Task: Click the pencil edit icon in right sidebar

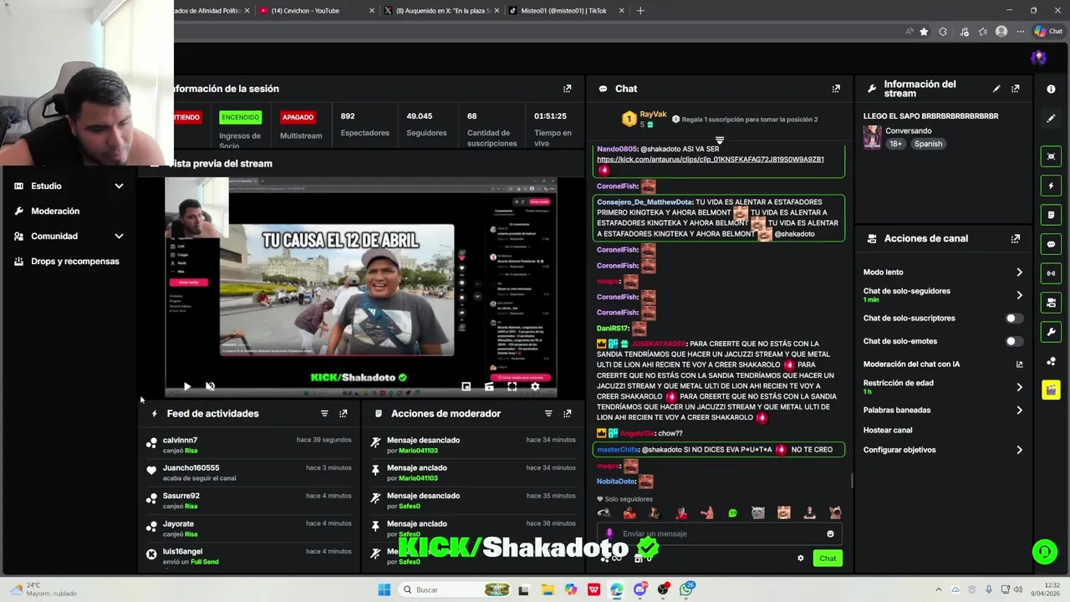Action: (x=1051, y=119)
